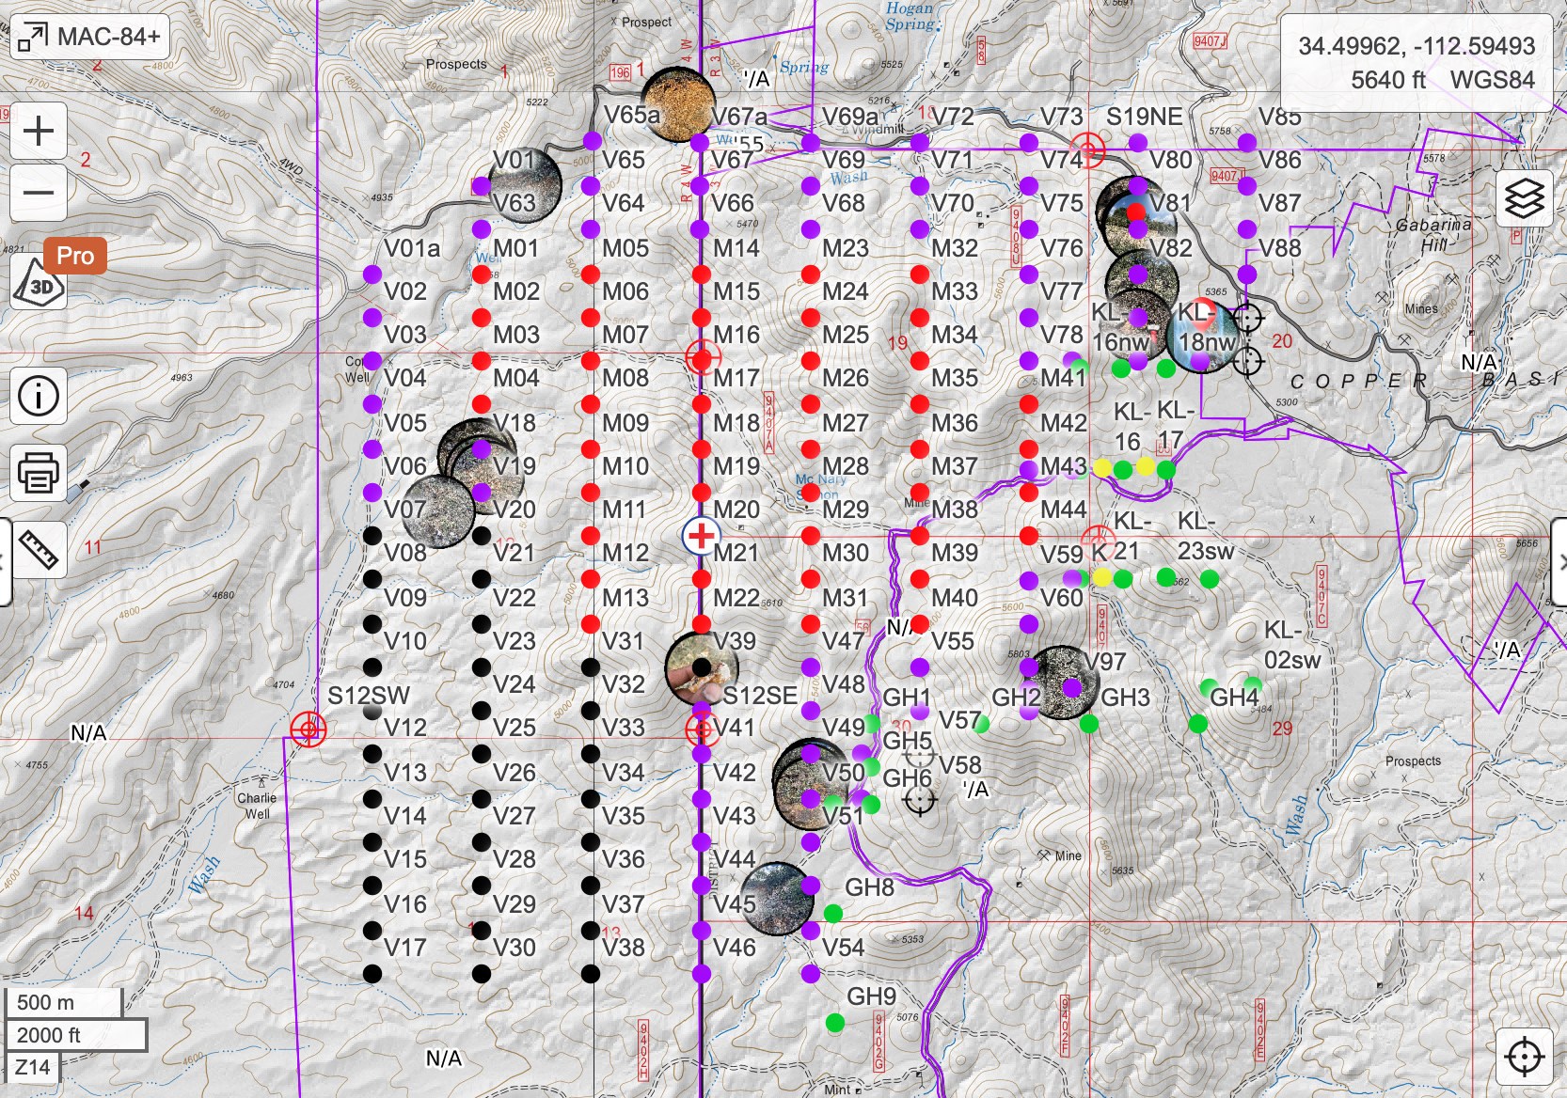Click the Z14 zoom level indicator
The height and width of the screenshot is (1098, 1567).
tap(33, 1067)
